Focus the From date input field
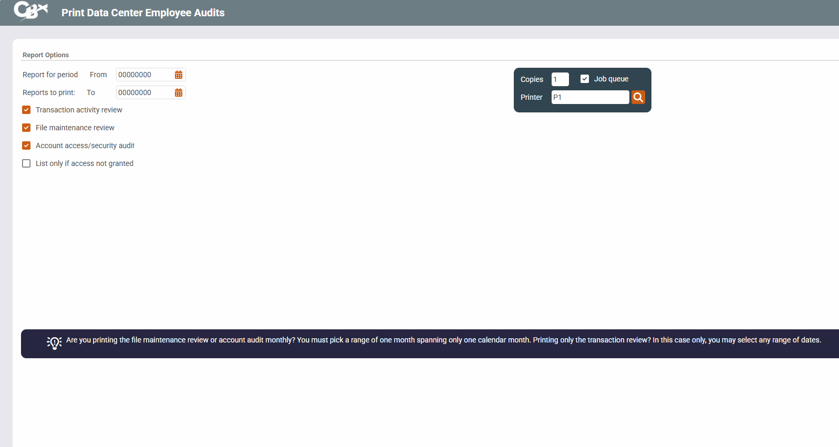The image size is (839, 447). (144, 75)
